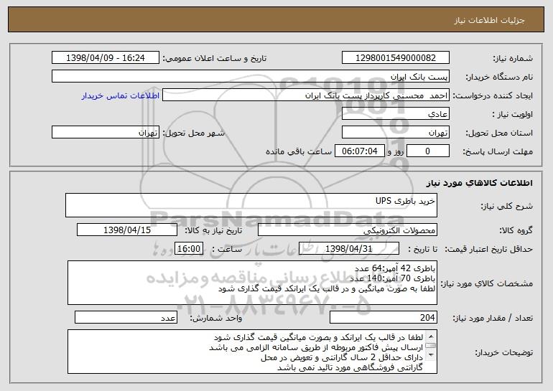Click the label واحد شمارش

tap(216, 319)
